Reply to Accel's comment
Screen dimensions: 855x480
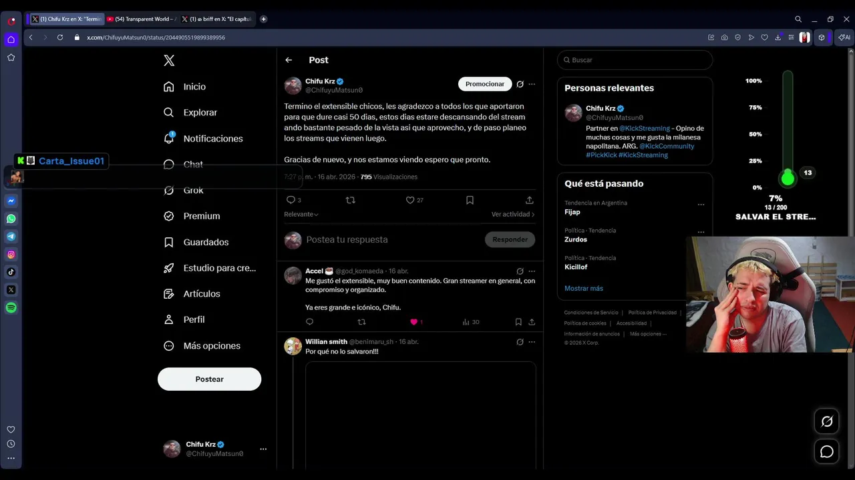pos(309,322)
